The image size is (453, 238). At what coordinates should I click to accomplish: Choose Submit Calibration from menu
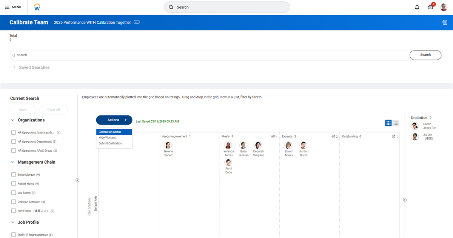pos(110,143)
